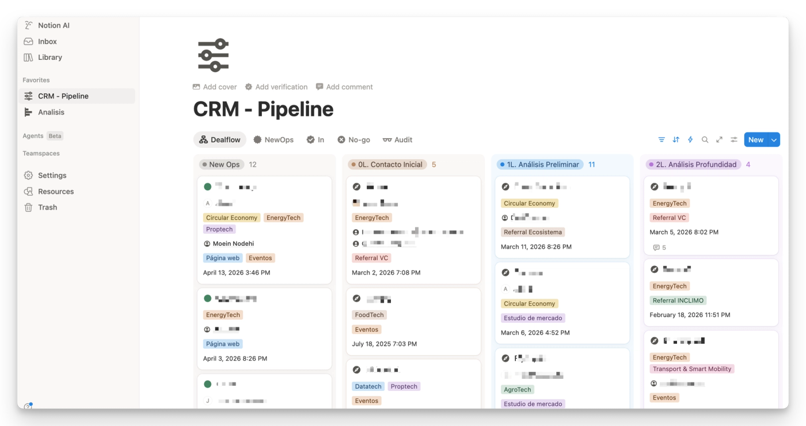The image size is (806, 426).
Task: Click Add comment
Action: (344, 87)
